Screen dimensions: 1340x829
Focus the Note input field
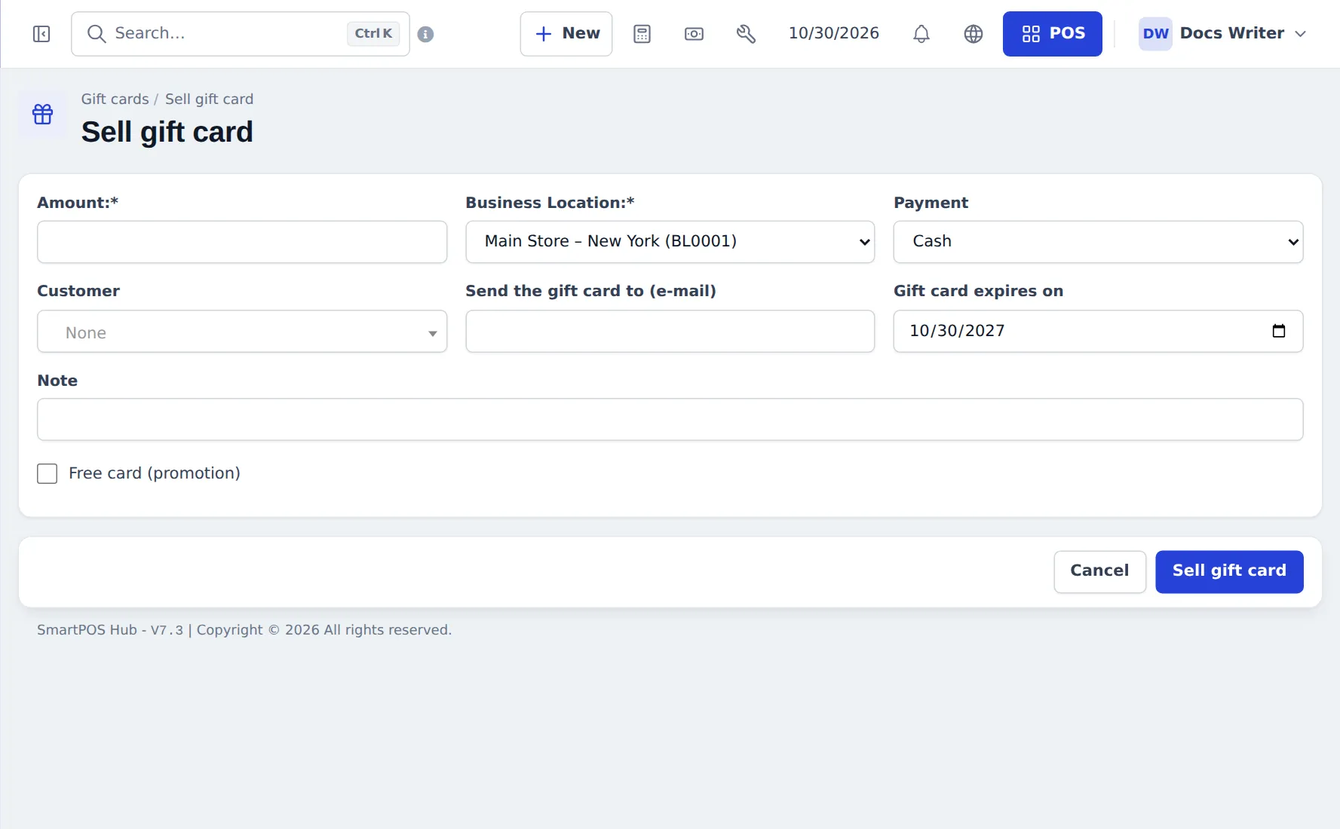click(670, 420)
